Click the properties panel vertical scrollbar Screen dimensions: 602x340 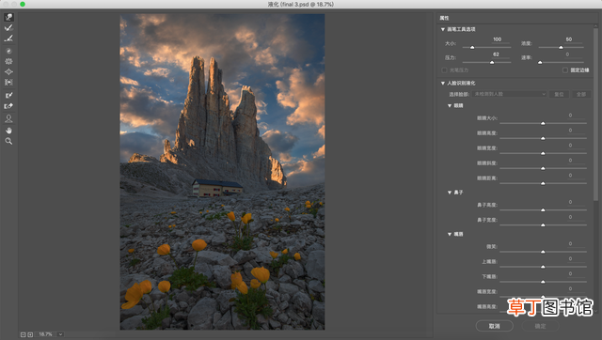pyautogui.click(x=595, y=115)
